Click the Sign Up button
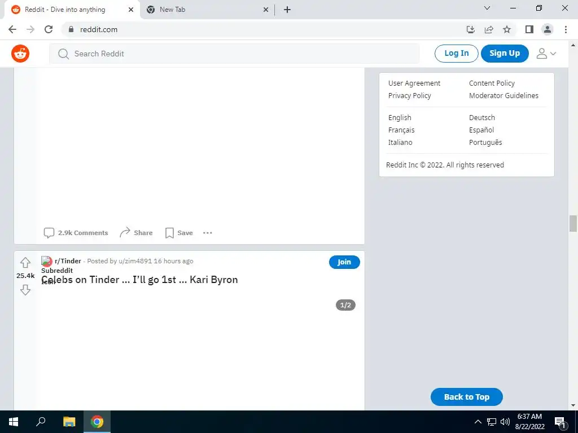Screen dimensions: 578x433 [505, 54]
